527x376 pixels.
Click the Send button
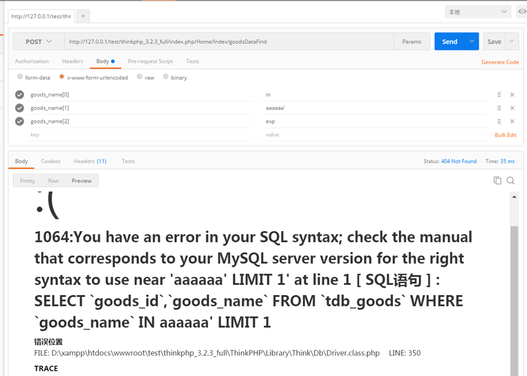[x=450, y=41]
